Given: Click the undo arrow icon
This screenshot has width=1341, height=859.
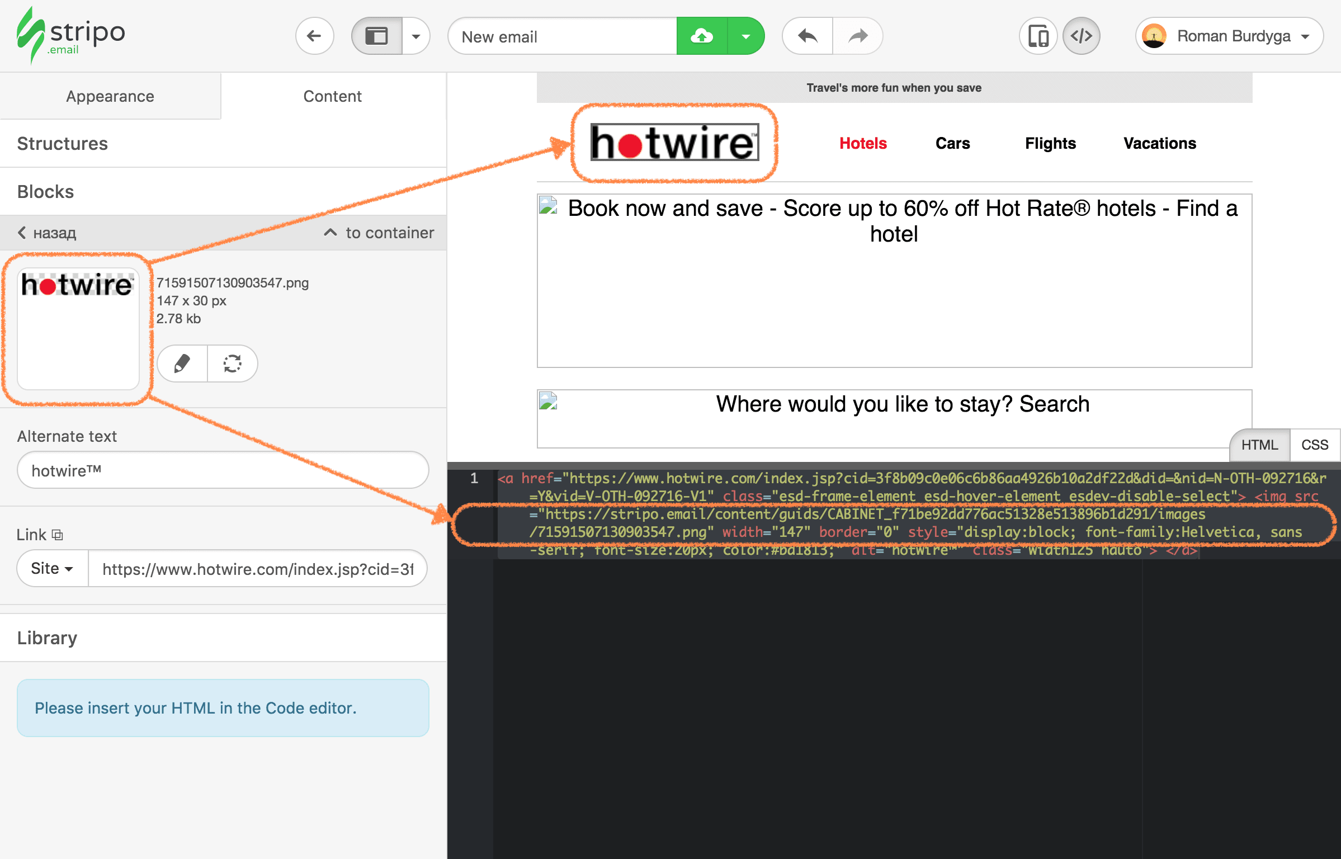Looking at the screenshot, I should (808, 37).
